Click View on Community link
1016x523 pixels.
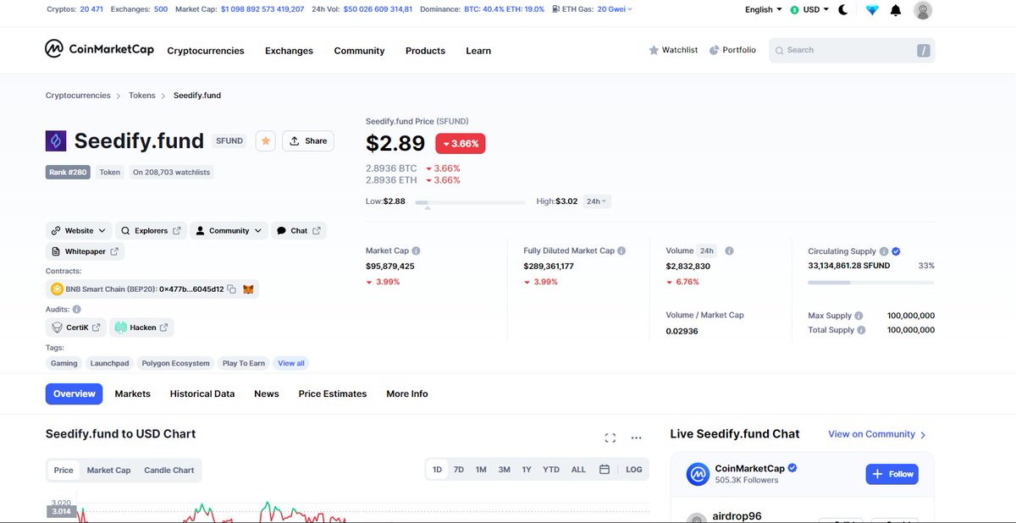tap(877, 434)
